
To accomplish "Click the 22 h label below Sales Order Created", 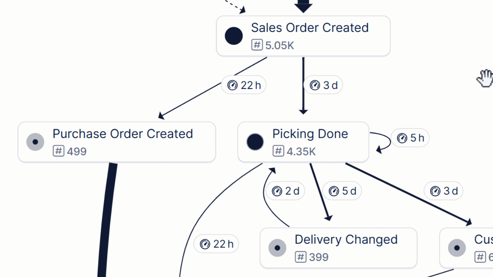I will click(244, 85).
